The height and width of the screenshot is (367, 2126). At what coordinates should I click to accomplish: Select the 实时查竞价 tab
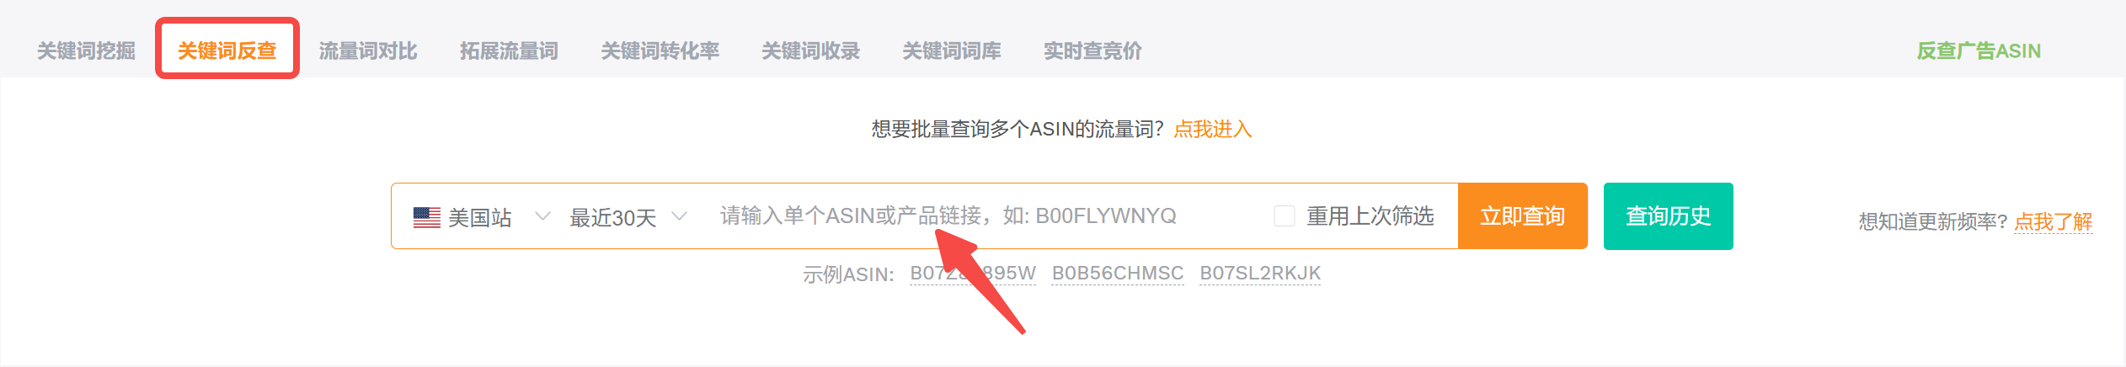pyautogui.click(x=1092, y=51)
